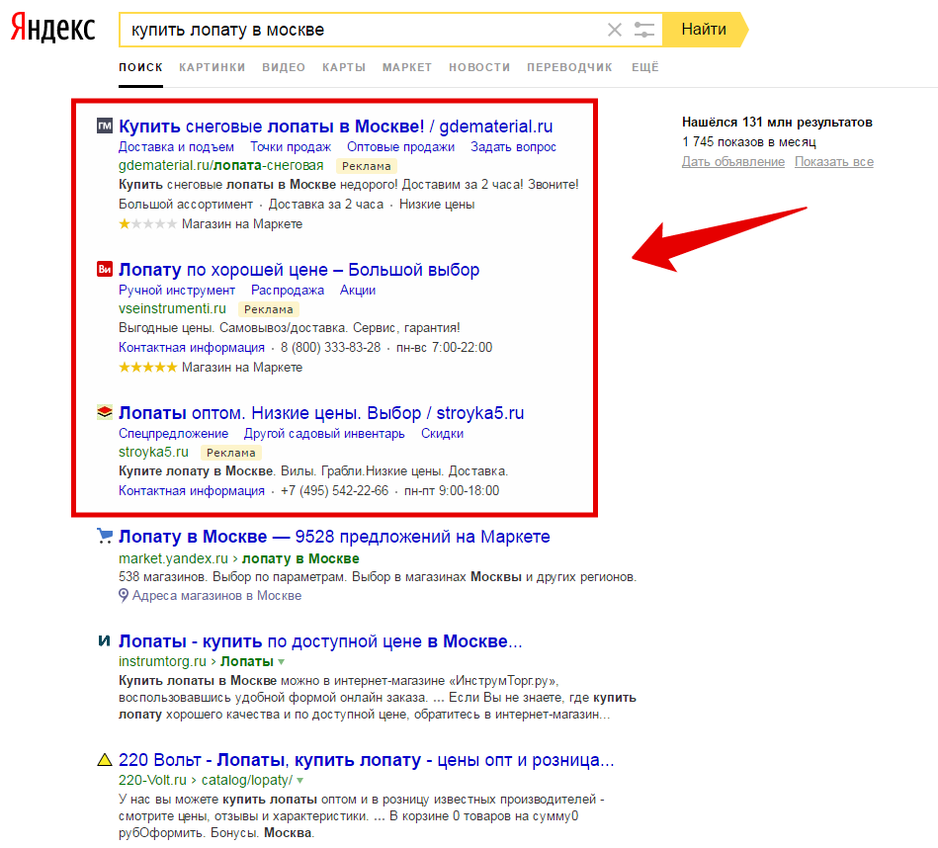Click the 220 Вольт yellow triangle favicon
This screenshot has width=938, height=848.
click(105, 759)
